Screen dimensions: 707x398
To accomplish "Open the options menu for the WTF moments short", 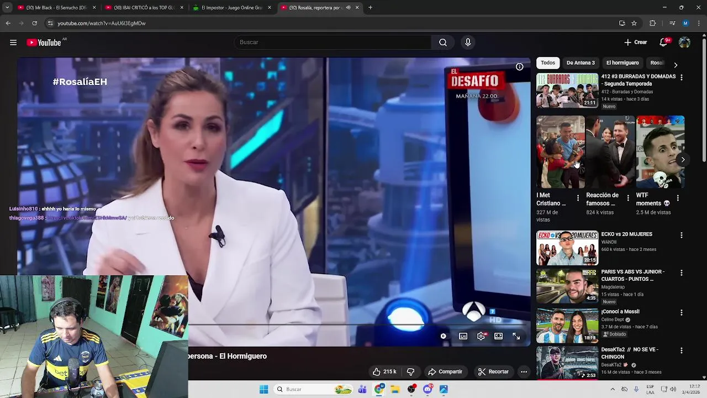I will coord(678,198).
